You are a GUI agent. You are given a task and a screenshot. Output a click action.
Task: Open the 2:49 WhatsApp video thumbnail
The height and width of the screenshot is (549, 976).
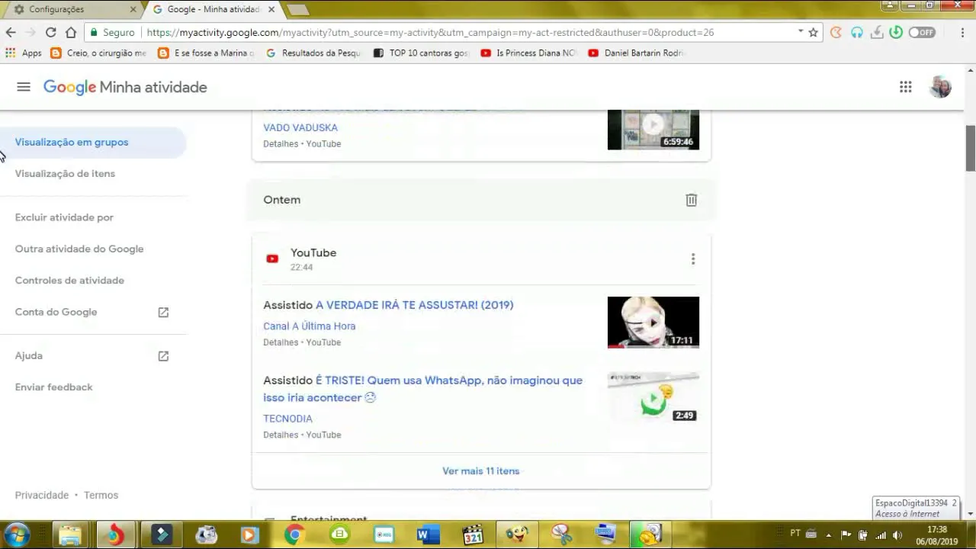(x=653, y=398)
